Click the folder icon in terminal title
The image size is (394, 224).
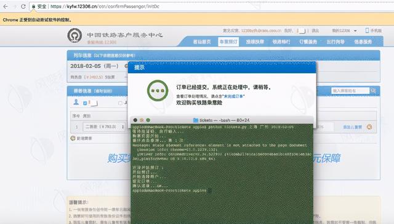click(196, 120)
